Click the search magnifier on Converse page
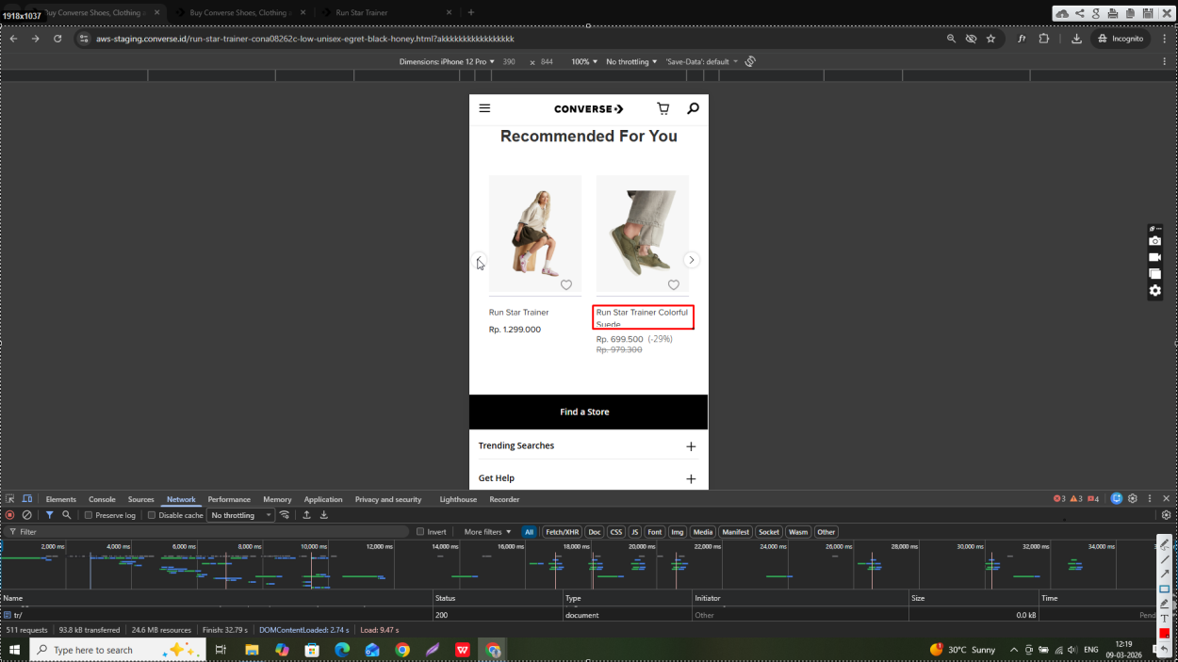 693,108
